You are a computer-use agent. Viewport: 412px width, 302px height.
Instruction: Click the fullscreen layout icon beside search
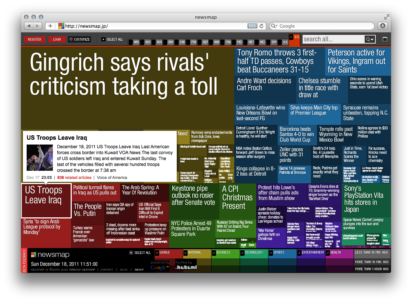coord(385,39)
